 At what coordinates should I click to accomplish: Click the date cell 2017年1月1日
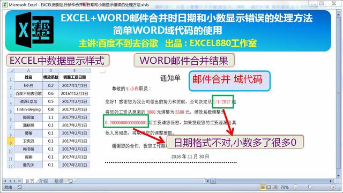pyautogui.click(x=74, y=86)
